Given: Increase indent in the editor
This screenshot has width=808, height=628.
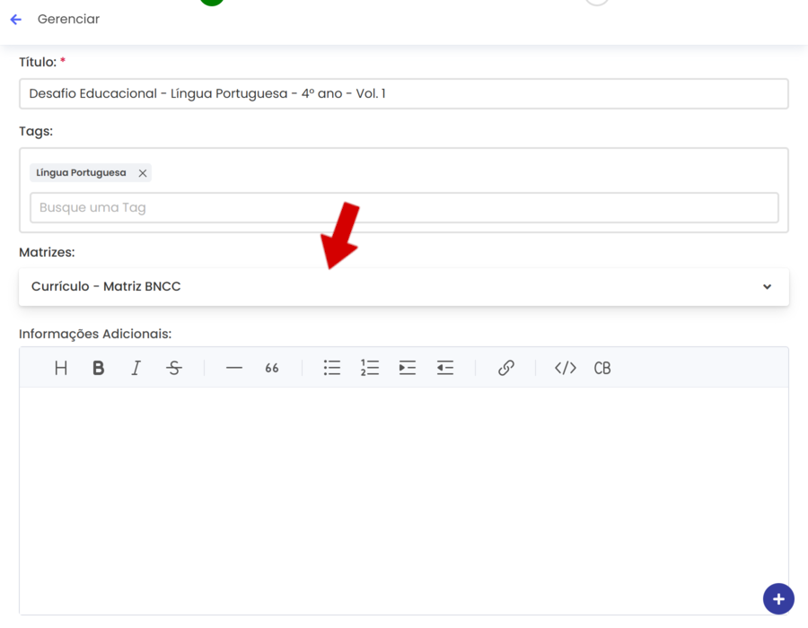Looking at the screenshot, I should pyautogui.click(x=408, y=368).
